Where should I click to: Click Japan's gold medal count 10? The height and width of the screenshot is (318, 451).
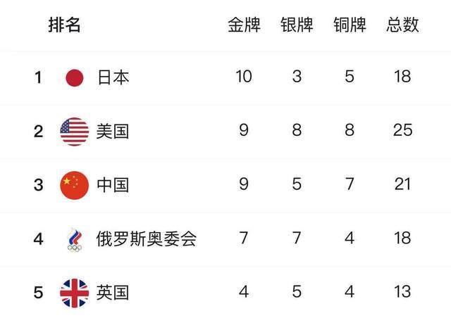point(244,77)
